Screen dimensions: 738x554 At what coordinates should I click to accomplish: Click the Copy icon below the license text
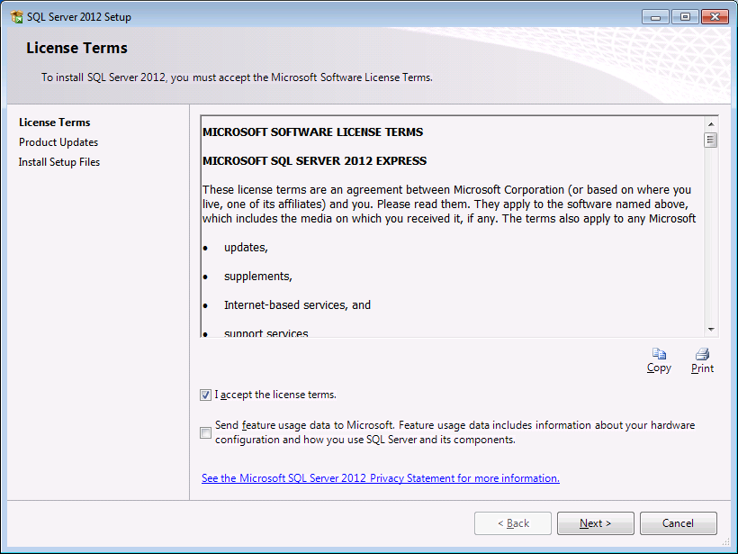tap(659, 354)
